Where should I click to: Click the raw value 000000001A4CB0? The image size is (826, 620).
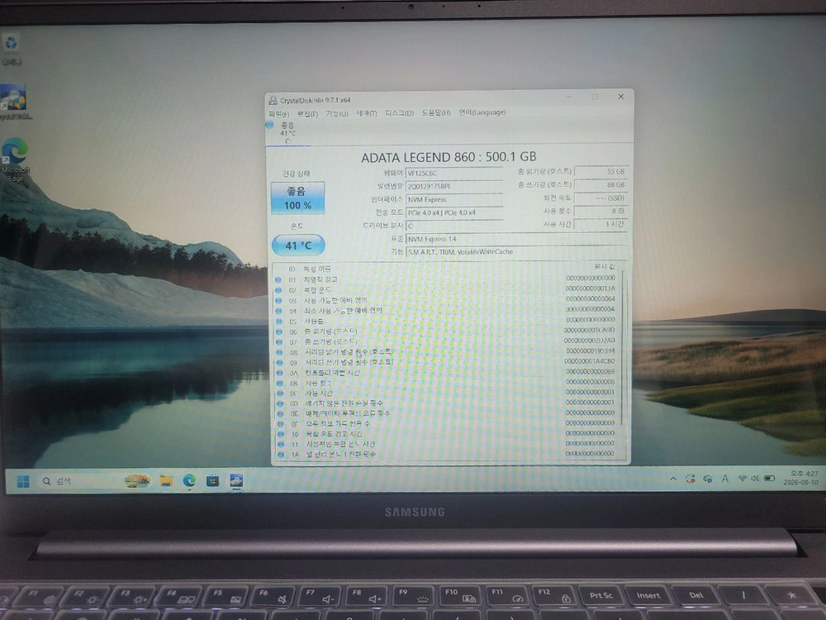tap(590, 361)
